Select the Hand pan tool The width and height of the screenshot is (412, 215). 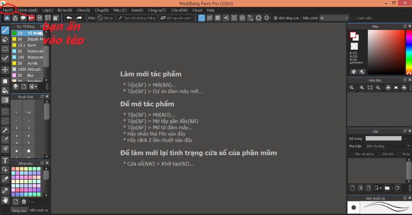(5, 200)
